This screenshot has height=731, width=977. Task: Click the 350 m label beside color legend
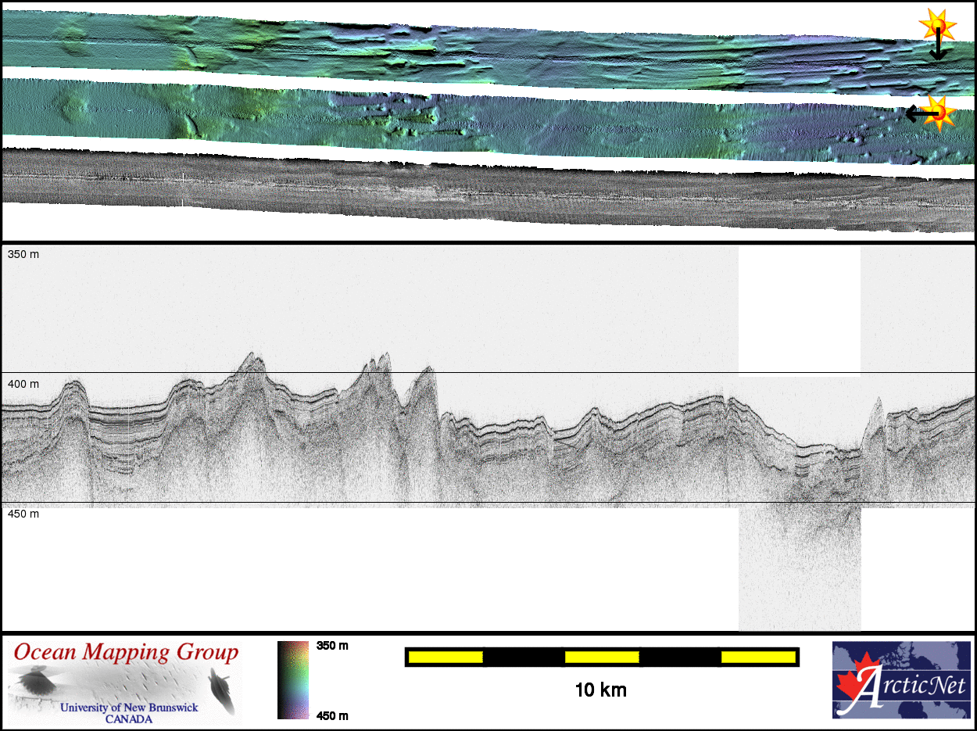[332, 646]
